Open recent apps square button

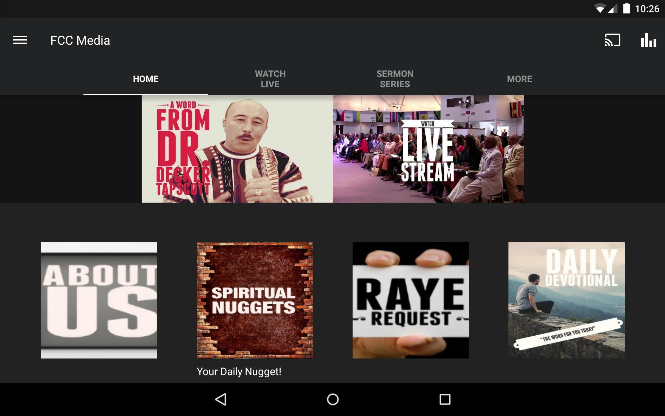tap(445, 399)
